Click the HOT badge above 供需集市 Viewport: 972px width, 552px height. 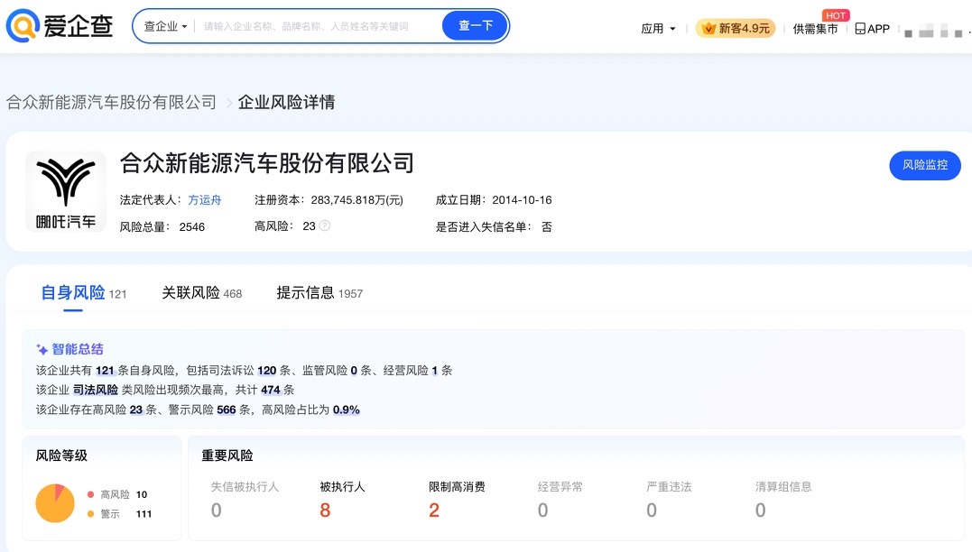pyautogui.click(x=835, y=15)
